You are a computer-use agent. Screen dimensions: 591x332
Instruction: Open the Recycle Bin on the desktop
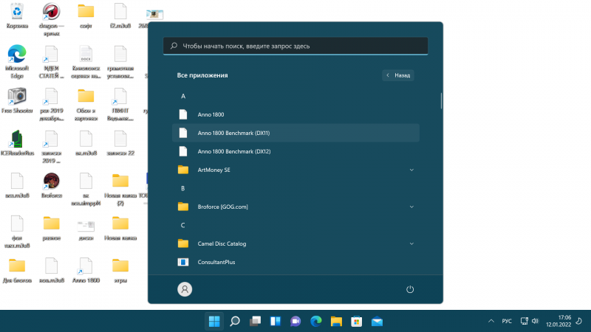16,13
